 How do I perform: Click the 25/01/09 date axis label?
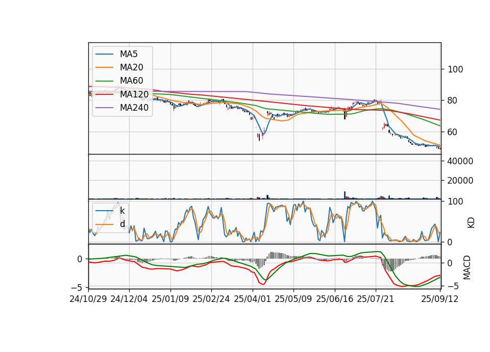170,299
